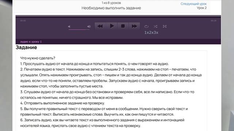Click the elapsed time label of player
234x131 pixels.
pos(23,21)
